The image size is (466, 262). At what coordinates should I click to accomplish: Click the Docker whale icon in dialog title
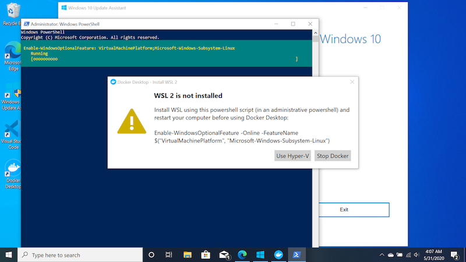[x=113, y=82]
